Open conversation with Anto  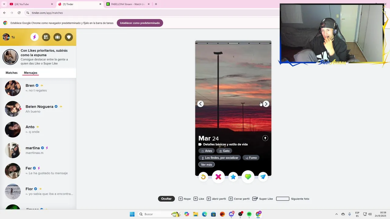pos(38,129)
